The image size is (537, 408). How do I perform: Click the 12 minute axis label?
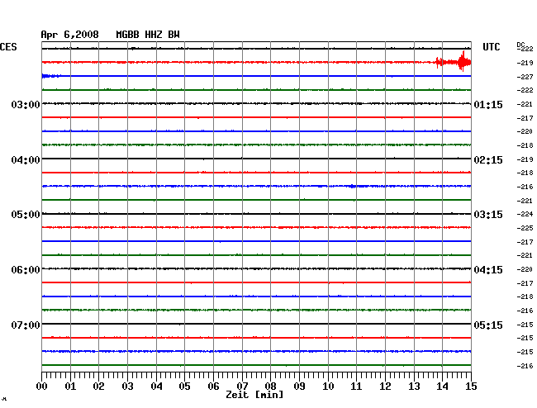(385, 386)
